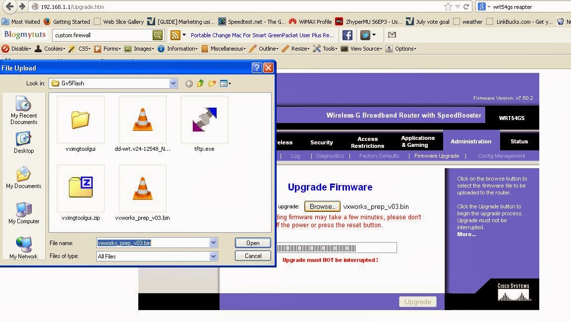Image resolution: width=571 pixels, height=321 pixels.
Task: Select My Network in places sidebar
Action: (x=24, y=248)
